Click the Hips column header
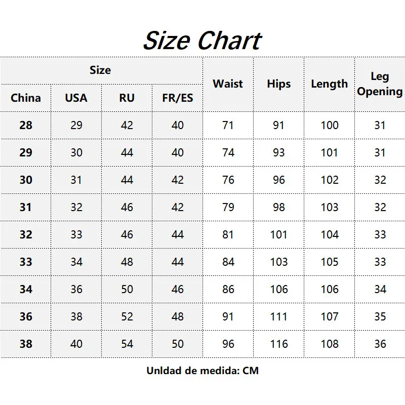 click(x=278, y=84)
